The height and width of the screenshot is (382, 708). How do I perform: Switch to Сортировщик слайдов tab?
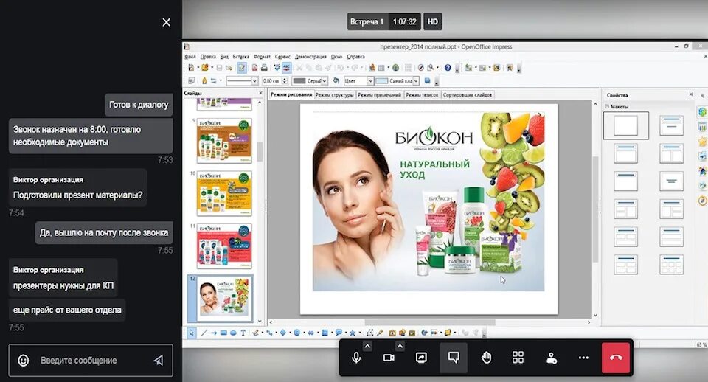468,95
